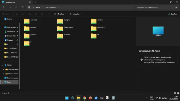Click Rede in the address breadcrumb
Viewport: 180px width, 101px height.
(38, 7)
